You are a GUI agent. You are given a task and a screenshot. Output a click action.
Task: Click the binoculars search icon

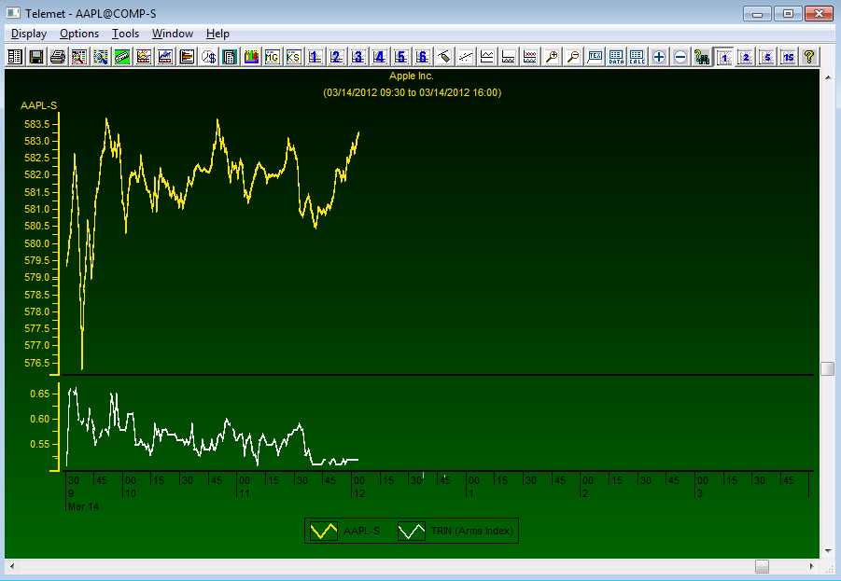700,56
